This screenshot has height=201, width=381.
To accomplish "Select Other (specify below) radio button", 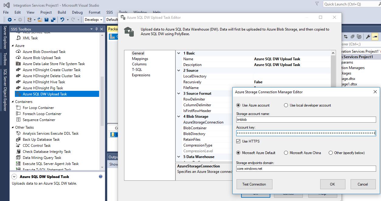I will pos(331,153).
